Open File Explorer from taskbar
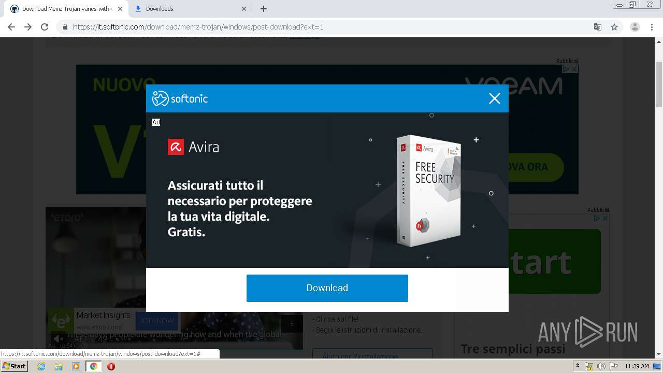663x373 pixels. click(59, 366)
